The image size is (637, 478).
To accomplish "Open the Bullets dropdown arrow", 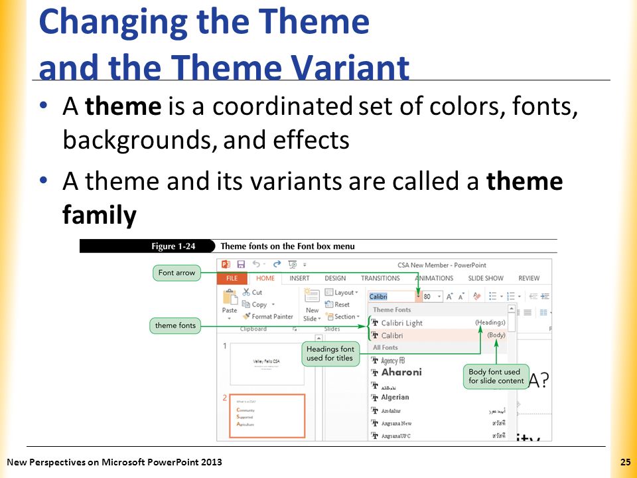I will 502,297.
